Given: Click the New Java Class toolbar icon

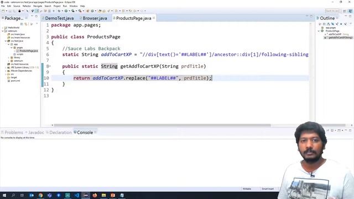Looking at the screenshot, I should (92, 11).
